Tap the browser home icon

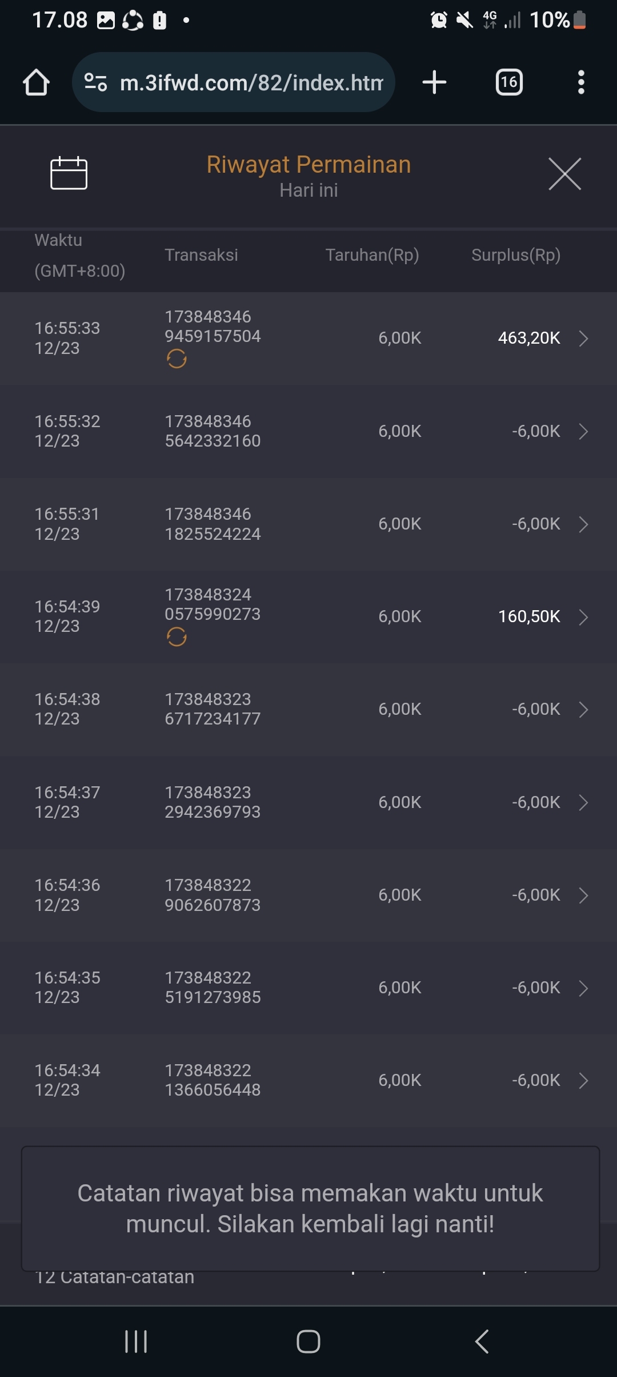point(36,82)
